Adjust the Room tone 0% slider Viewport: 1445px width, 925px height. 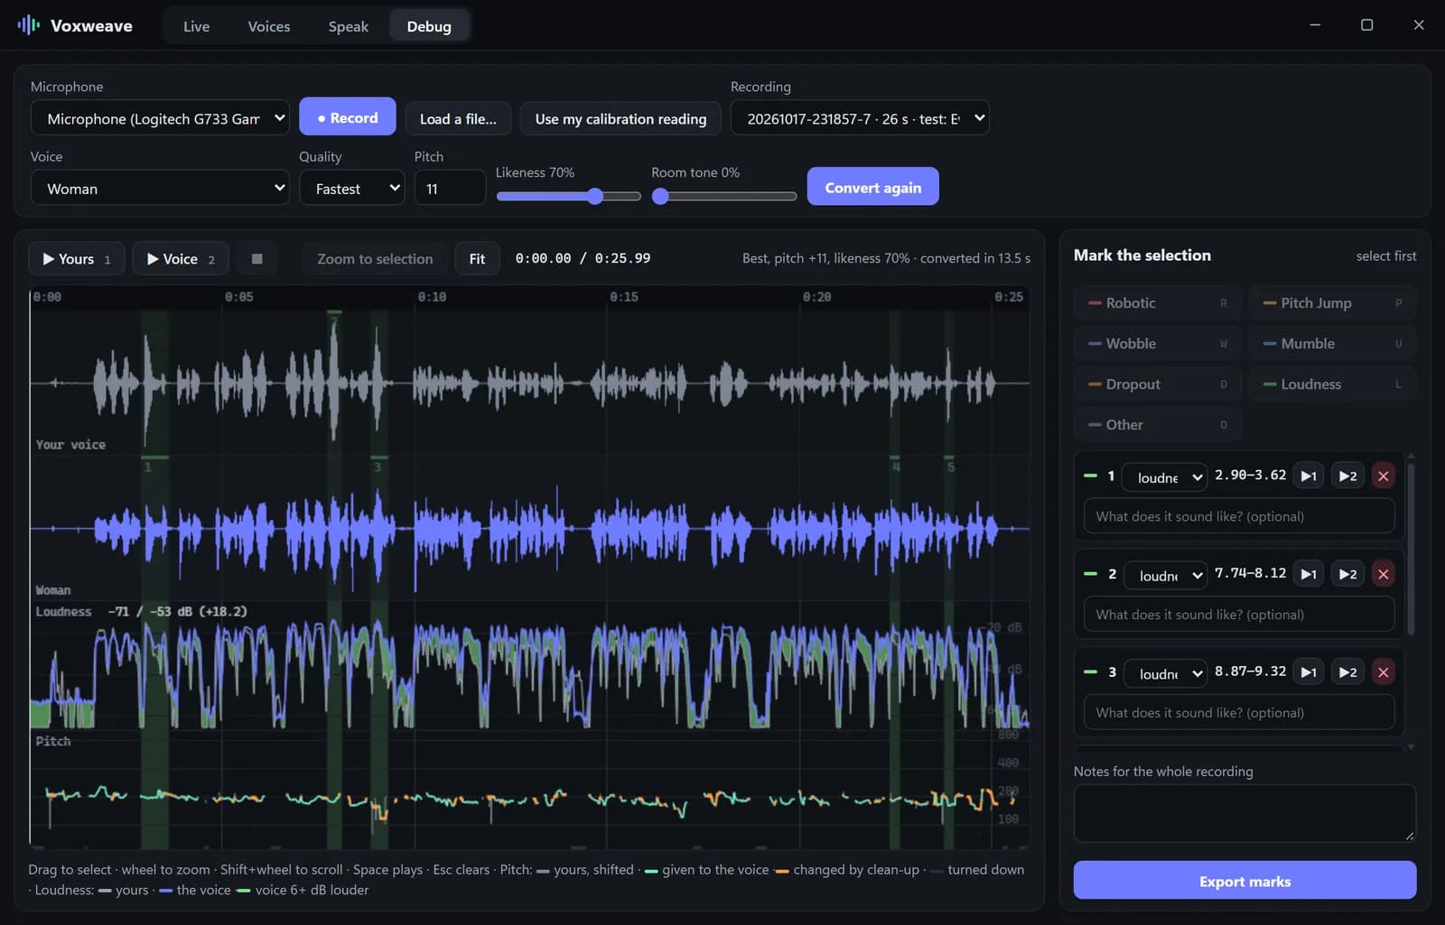click(x=724, y=196)
